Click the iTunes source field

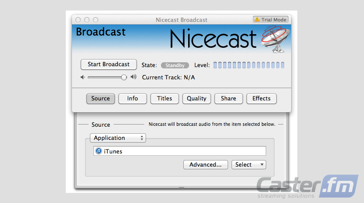click(180, 151)
